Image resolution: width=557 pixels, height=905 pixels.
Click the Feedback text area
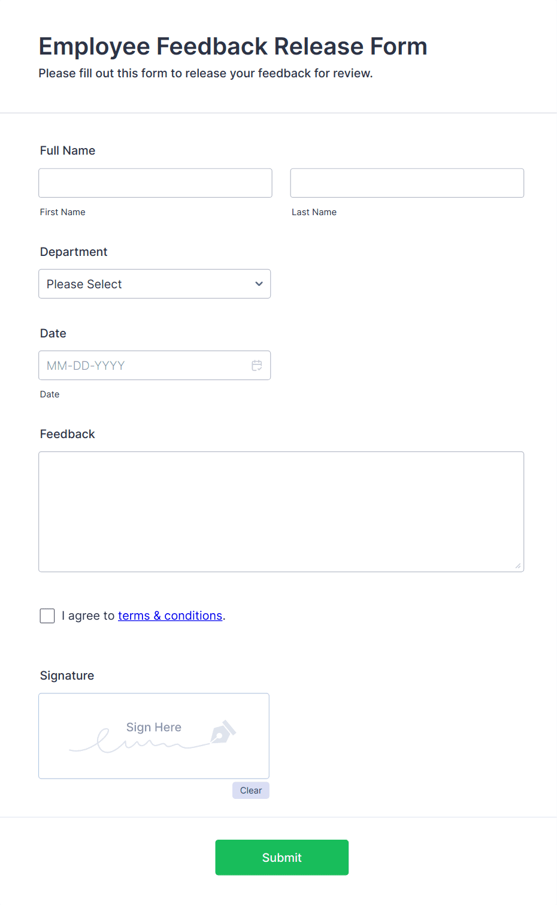[281, 511]
